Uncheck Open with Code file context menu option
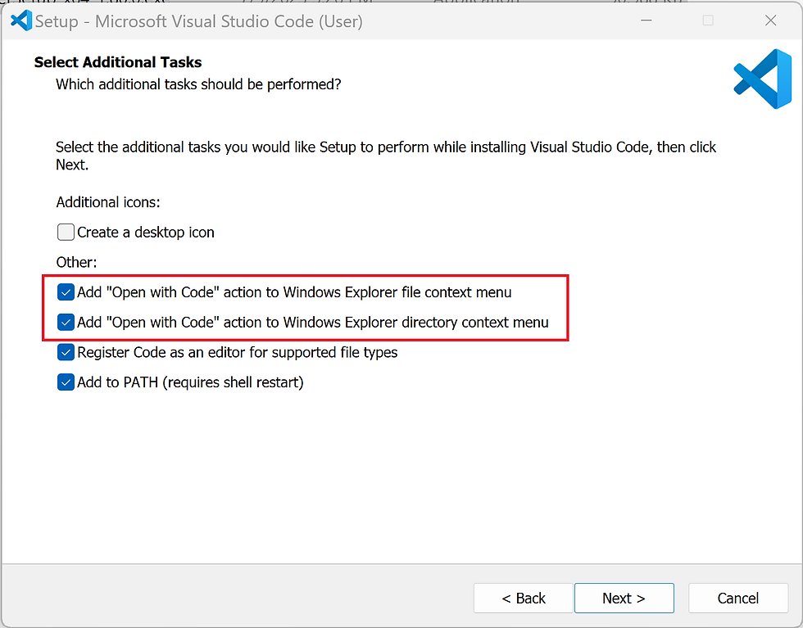This screenshot has width=803, height=628. coord(66,292)
